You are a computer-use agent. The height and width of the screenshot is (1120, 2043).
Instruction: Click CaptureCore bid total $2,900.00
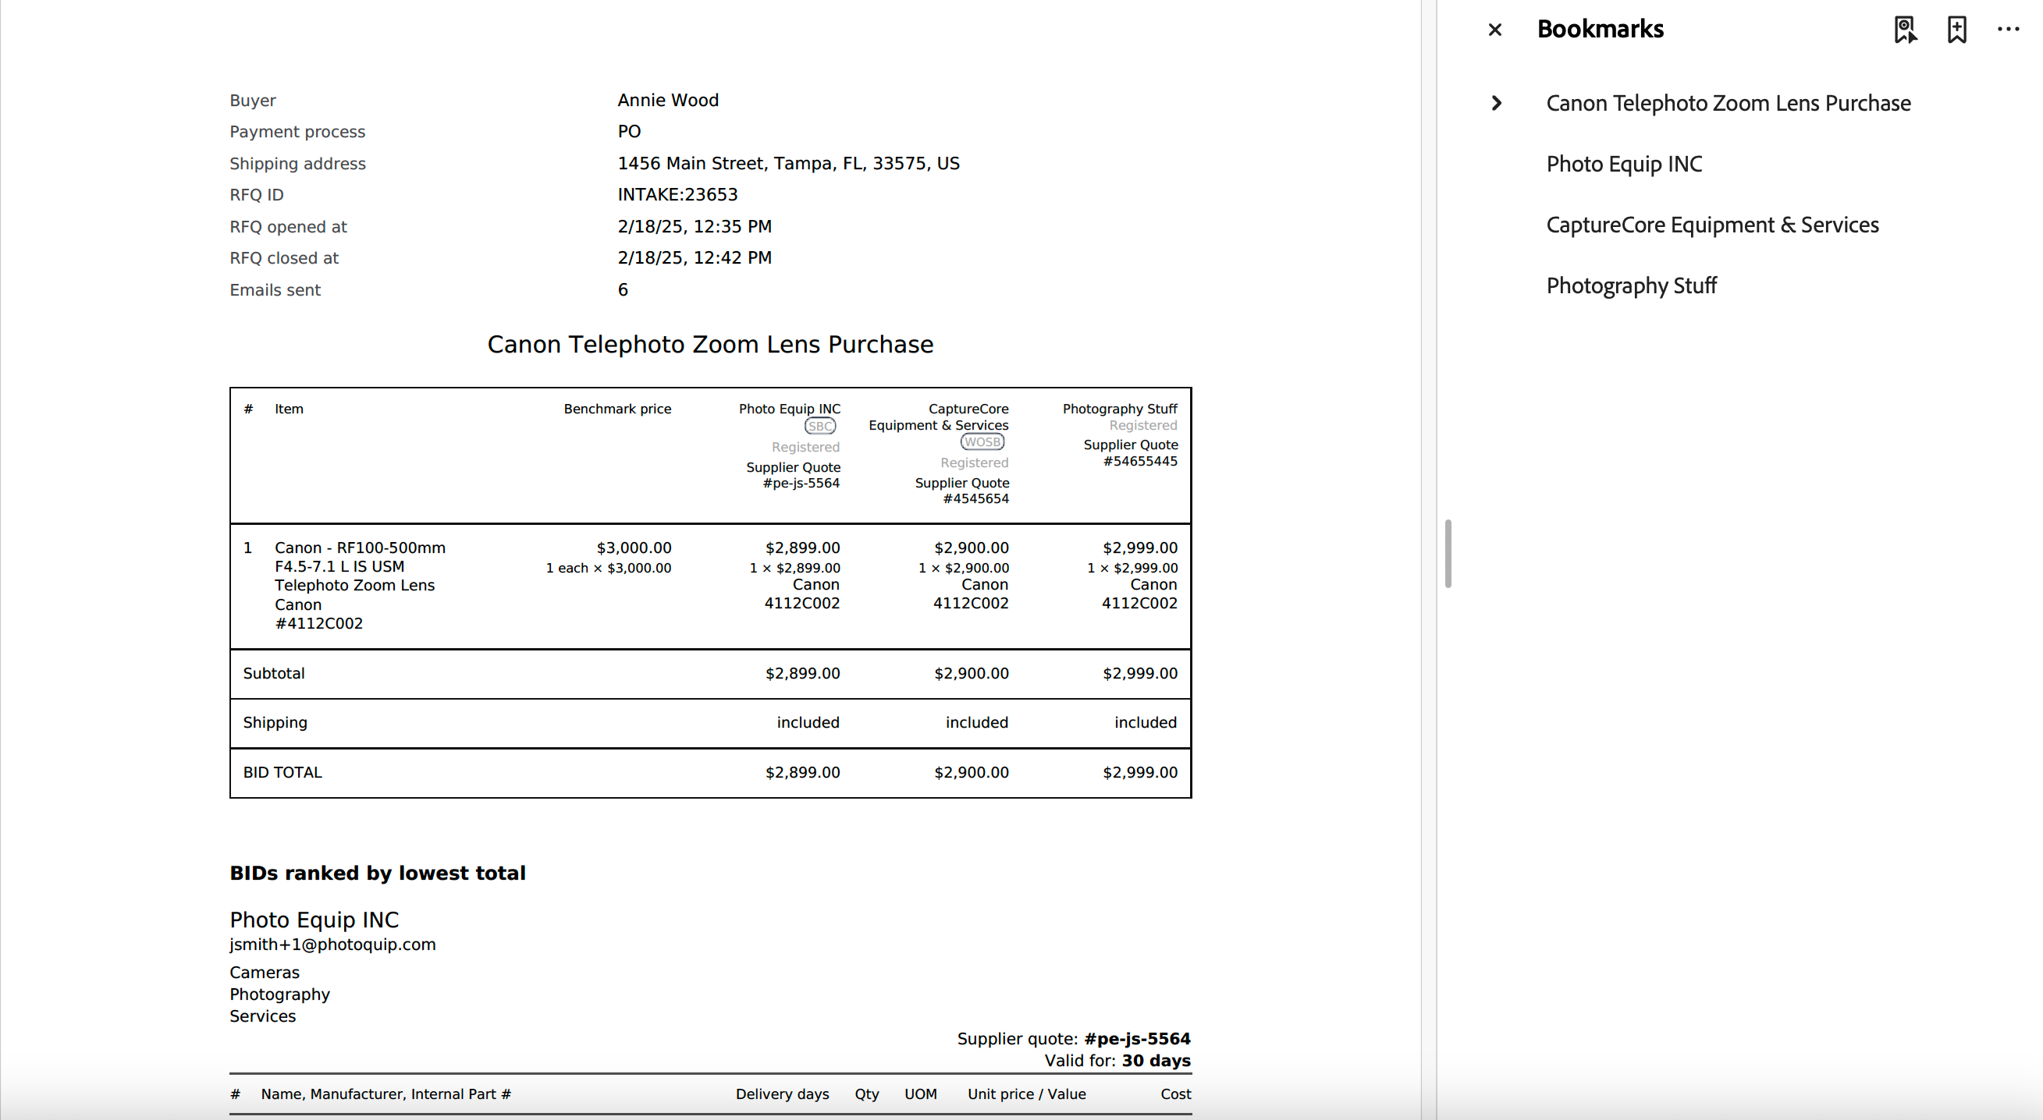[x=972, y=773]
